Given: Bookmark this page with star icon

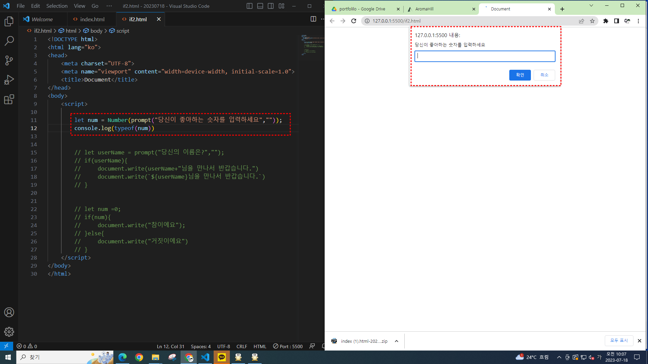Looking at the screenshot, I should coord(592,21).
